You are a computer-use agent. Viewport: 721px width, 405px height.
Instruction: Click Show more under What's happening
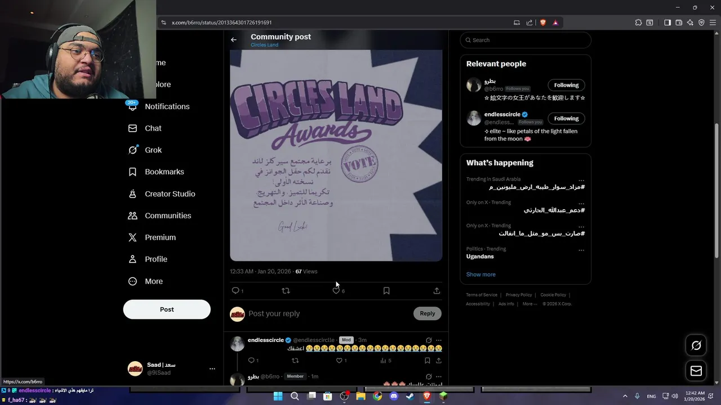tap(480, 274)
